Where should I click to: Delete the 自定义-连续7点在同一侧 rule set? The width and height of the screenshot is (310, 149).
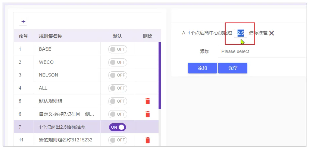pos(147,114)
